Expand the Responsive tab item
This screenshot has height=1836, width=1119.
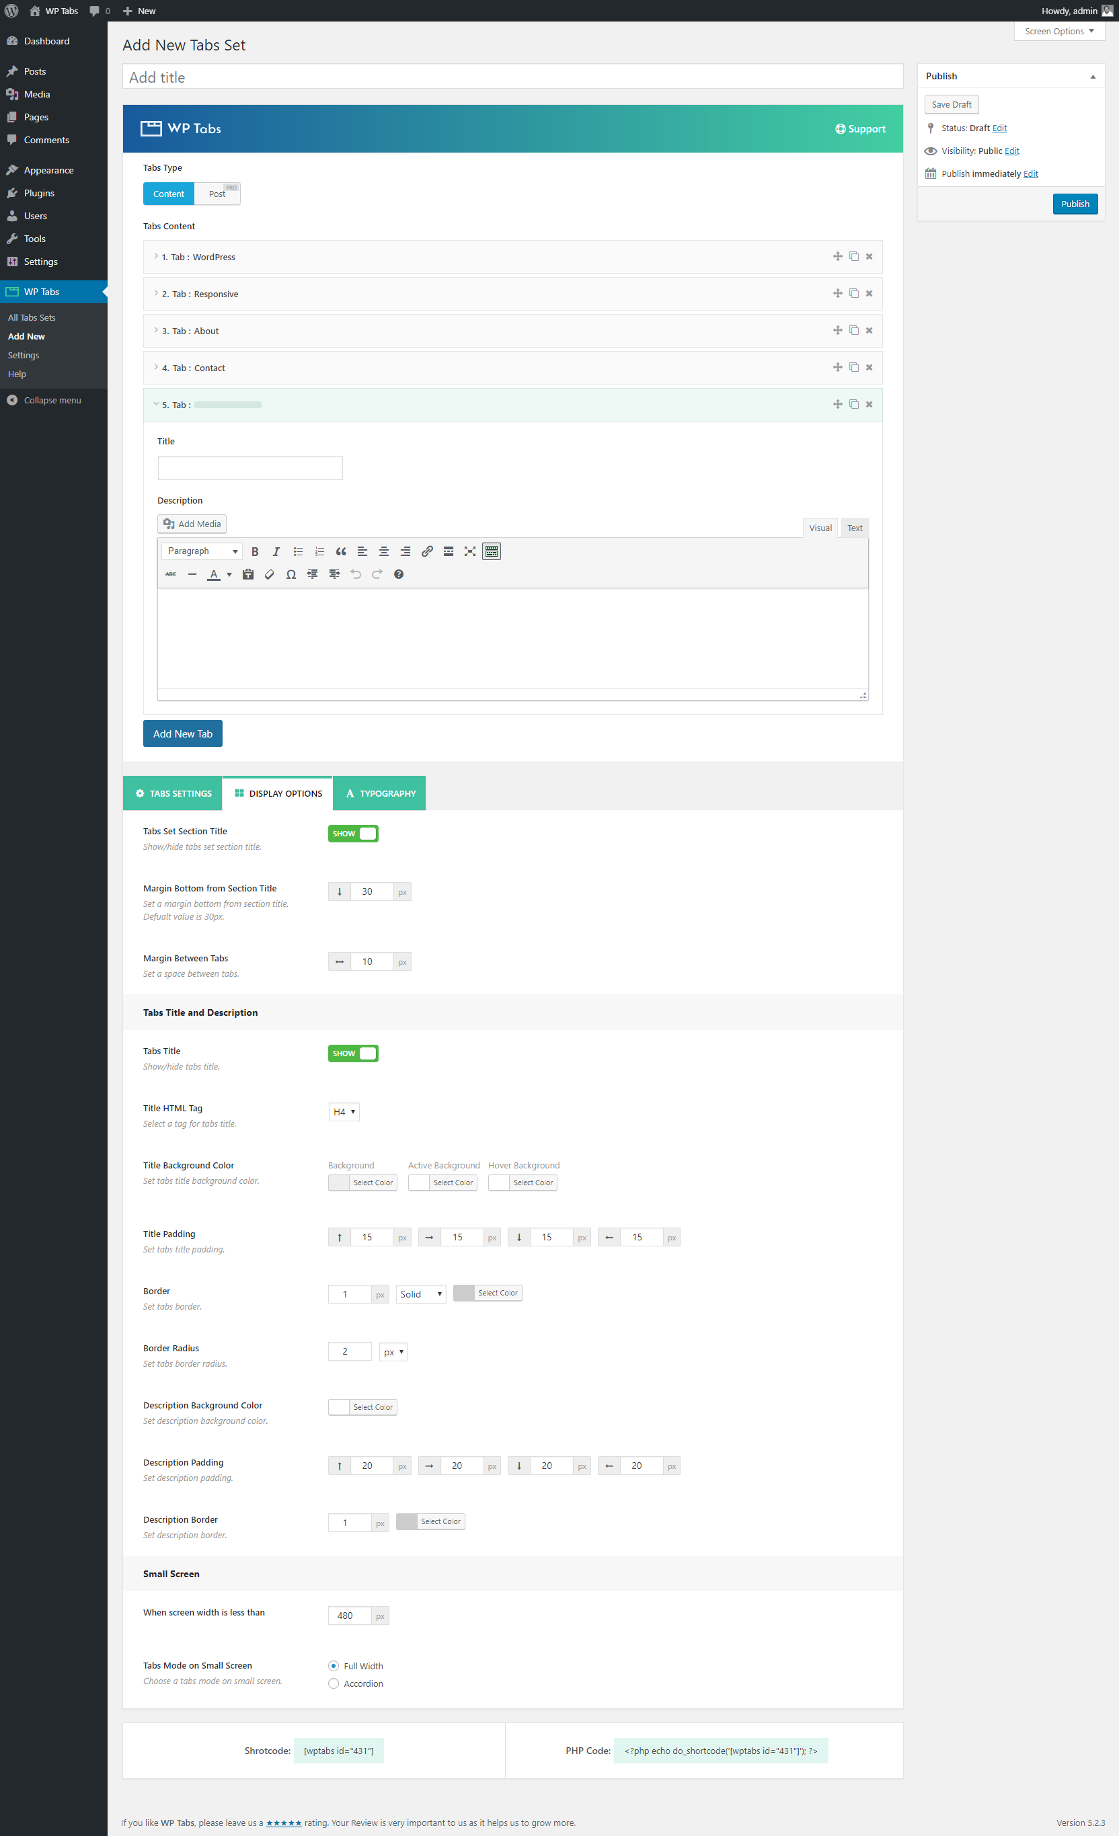pos(512,294)
